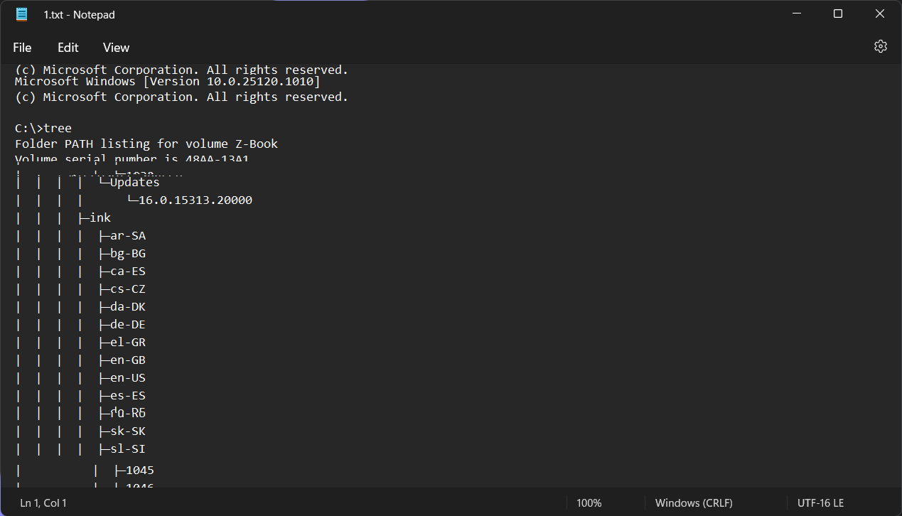
Task: Click the 'da-DK' entry
Action: pyautogui.click(x=128, y=307)
